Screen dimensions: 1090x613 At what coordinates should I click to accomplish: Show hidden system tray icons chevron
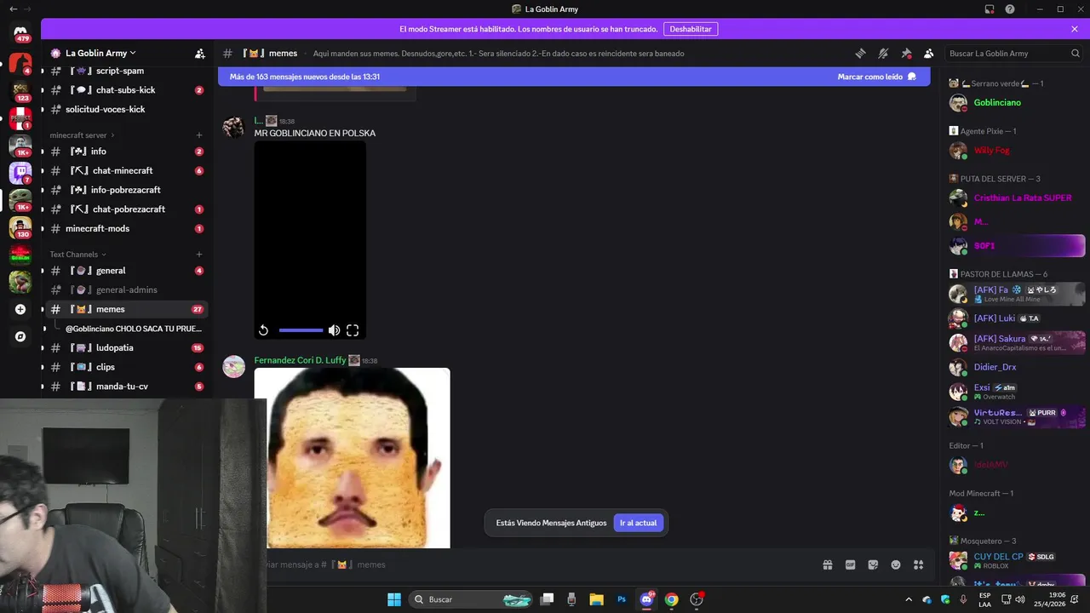pyautogui.click(x=909, y=599)
